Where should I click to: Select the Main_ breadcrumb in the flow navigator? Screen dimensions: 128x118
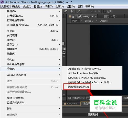click(75, 21)
